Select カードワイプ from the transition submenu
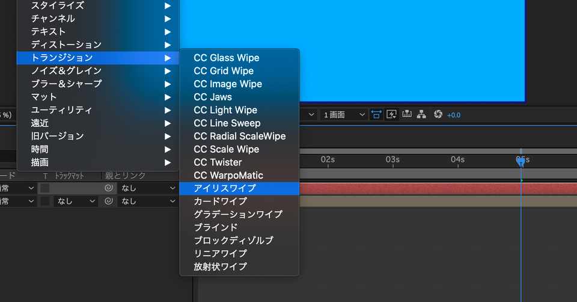The height and width of the screenshot is (302, 577). point(240,202)
